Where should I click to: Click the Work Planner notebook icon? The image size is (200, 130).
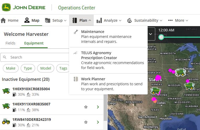(76, 79)
